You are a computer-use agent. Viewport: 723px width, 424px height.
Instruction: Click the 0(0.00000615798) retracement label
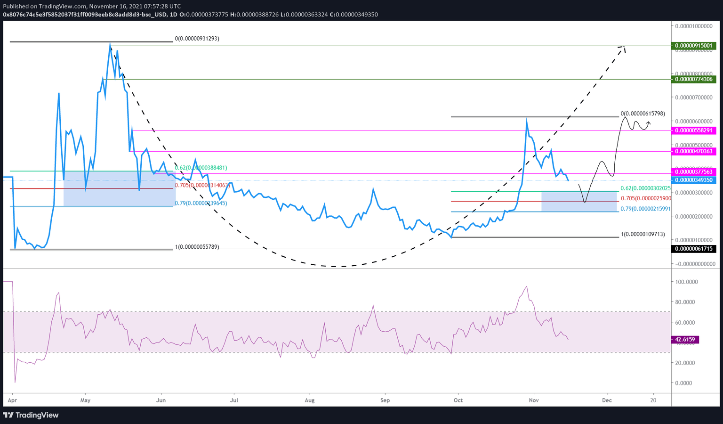643,114
